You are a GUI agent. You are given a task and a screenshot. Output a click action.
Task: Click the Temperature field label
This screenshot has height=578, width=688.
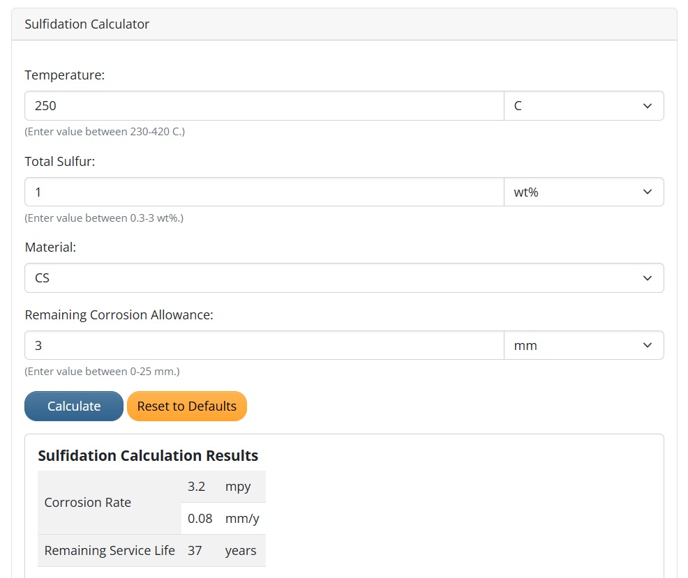(x=64, y=75)
